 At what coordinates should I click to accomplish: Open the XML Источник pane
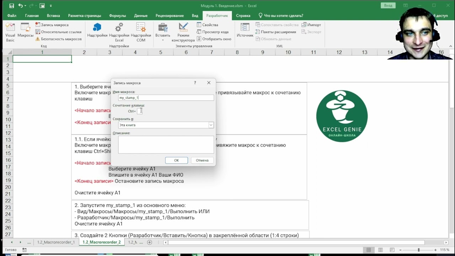click(x=245, y=30)
